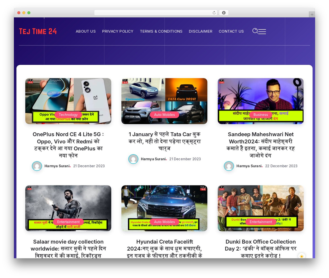Open the About Us page

[86, 31]
